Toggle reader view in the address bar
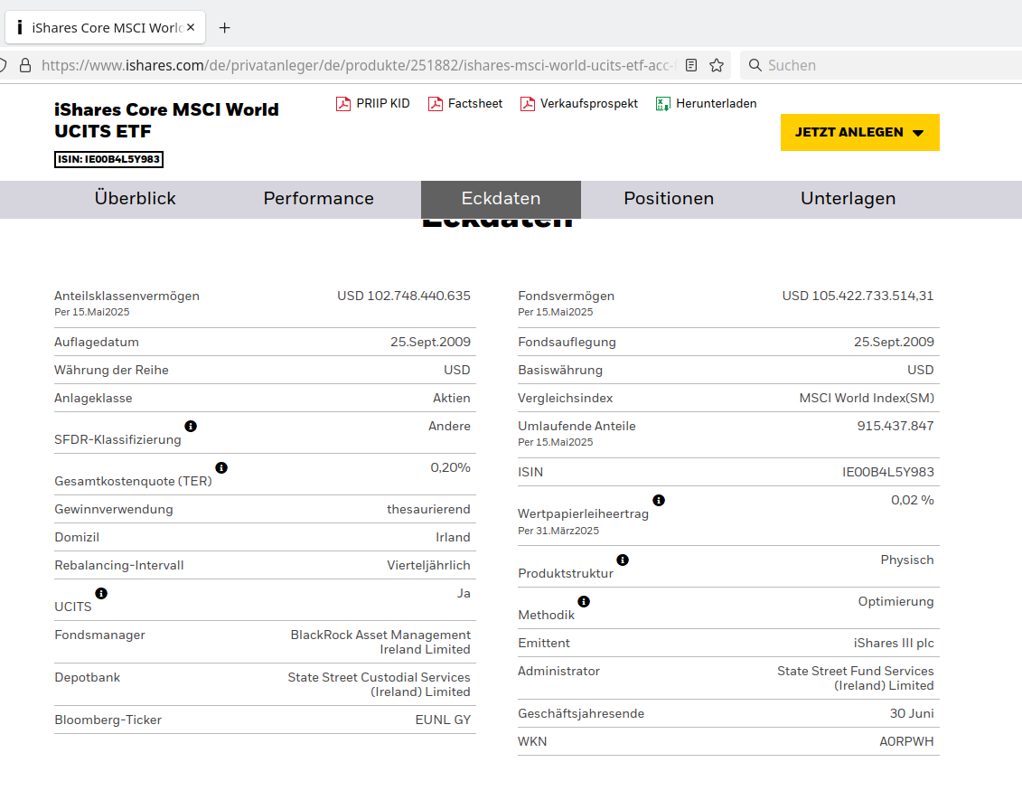The width and height of the screenshot is (1022, 800). (691, 65)
